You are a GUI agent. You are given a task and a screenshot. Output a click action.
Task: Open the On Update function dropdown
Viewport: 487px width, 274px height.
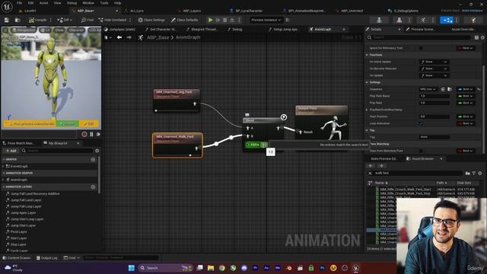tap(434, 75)
